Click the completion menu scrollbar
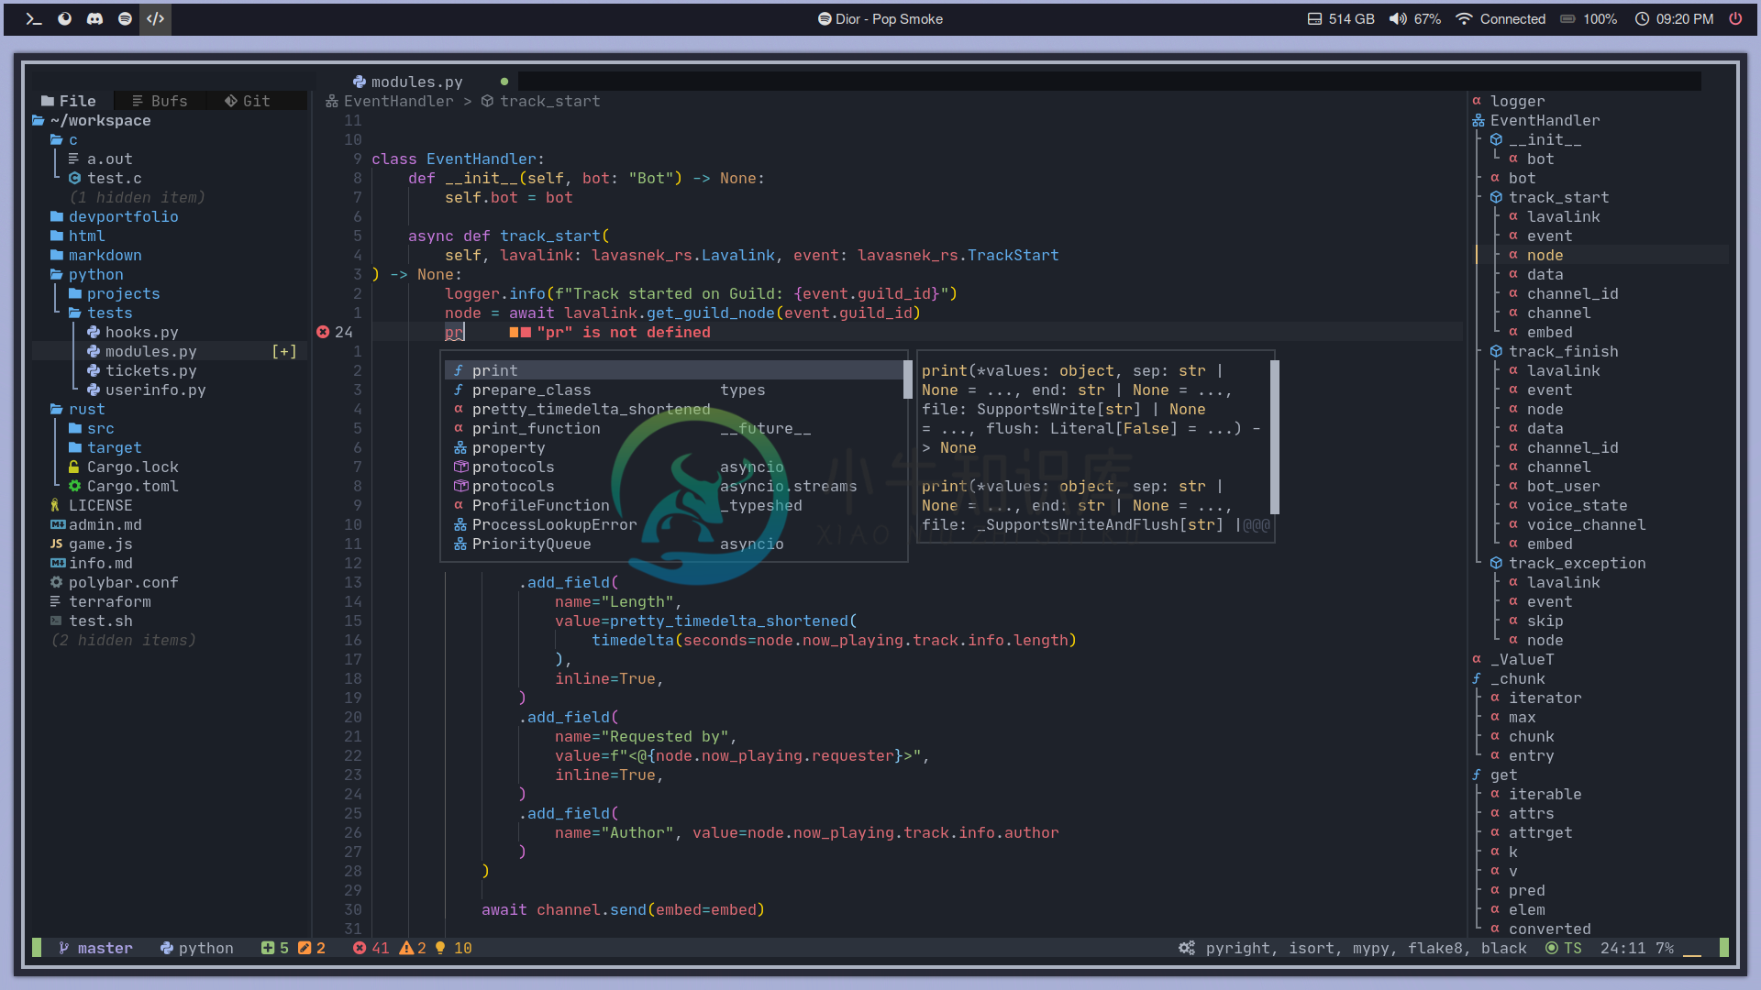 point(908,379)
